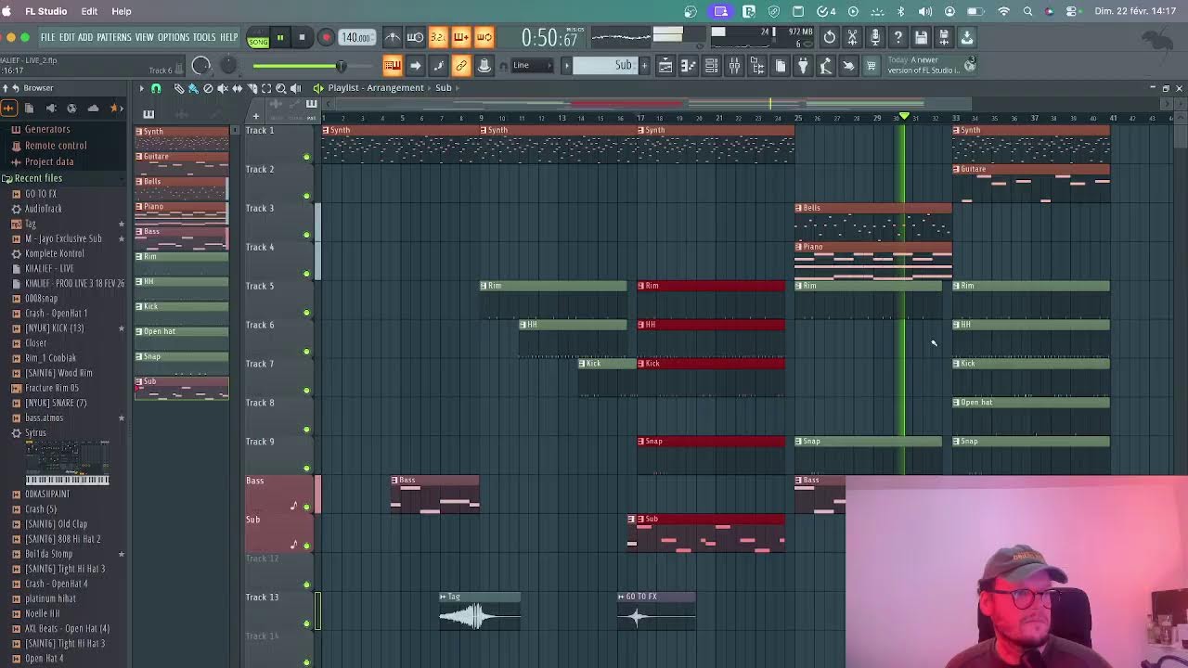This screenshot has width=1188, height=668.
Task: Stop playback with the stop button
Action: coord(302,38)
